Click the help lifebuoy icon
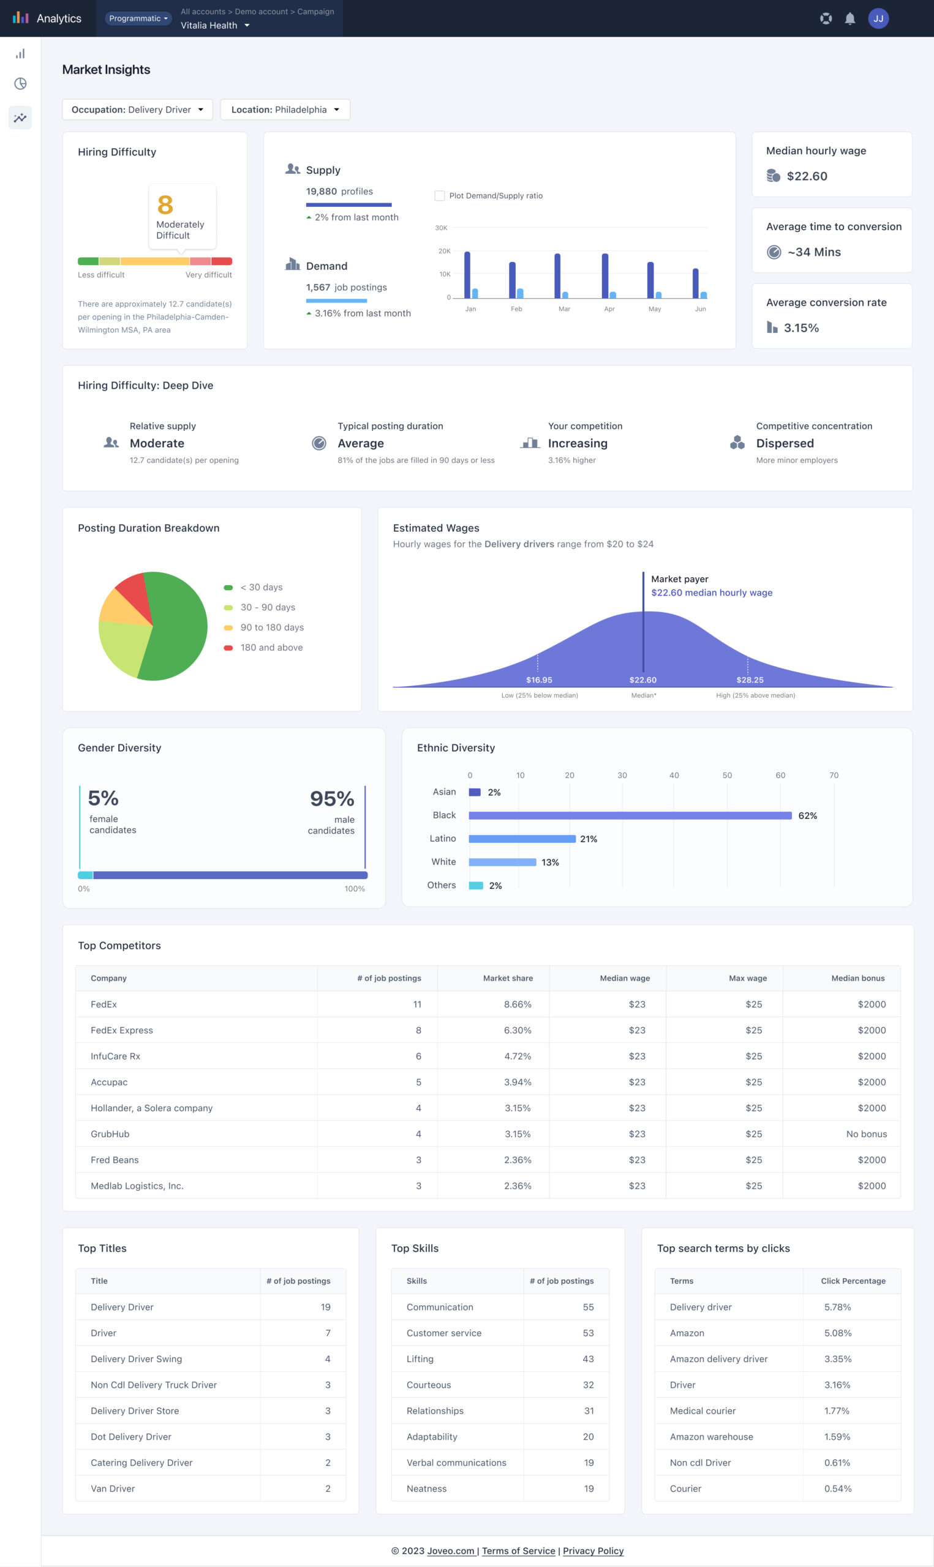Image resolution: width=934 pixels, height=1567 pixels. coord(826,19)
